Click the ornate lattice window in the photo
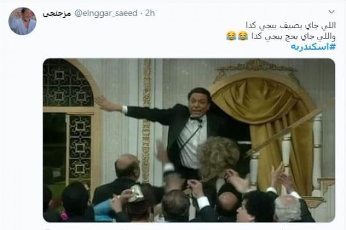This screenshot has width=346, height=230. click(68, 83)
